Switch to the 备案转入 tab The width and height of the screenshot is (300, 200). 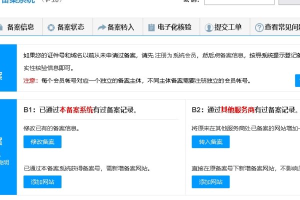(117, 27)
